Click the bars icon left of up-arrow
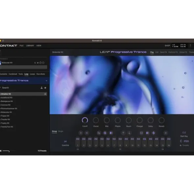This screenshot has height=194, width=194. (x=111, y=133)
